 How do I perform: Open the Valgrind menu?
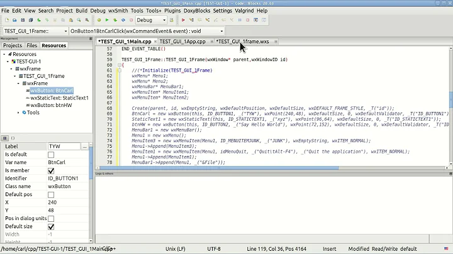pyautogui.click(x=244, y=11)
